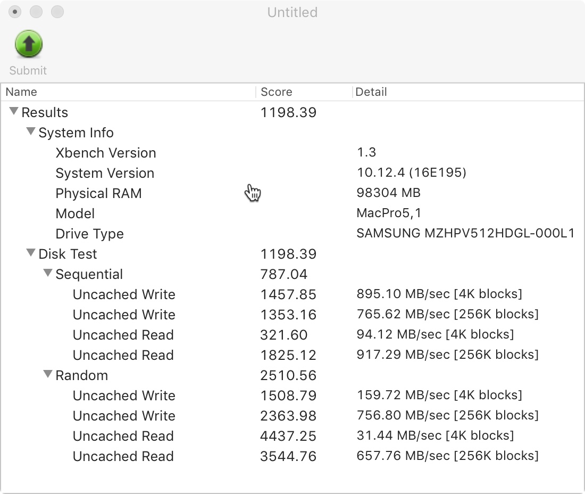Collapse the Random test group
The height and width of the screenshot is (494, 585).
coord(48,375)
